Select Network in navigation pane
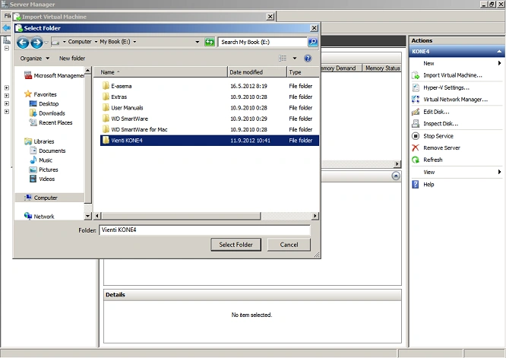The image size is (506, 358). [x=40, y=217]
